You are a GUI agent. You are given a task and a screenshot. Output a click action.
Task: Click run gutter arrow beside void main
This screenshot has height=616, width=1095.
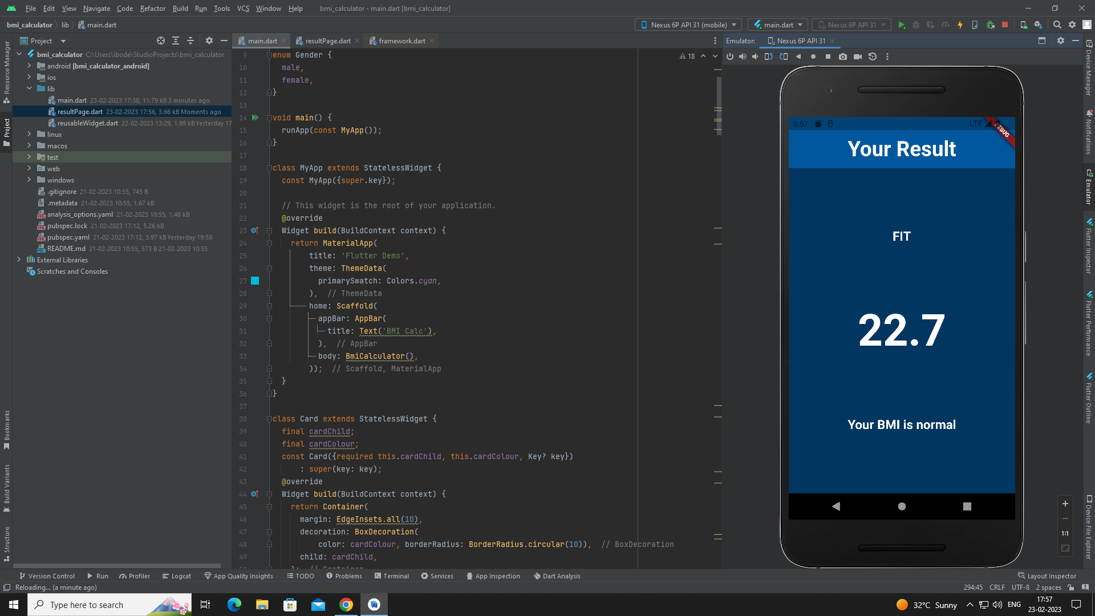(x=255, y=117)
